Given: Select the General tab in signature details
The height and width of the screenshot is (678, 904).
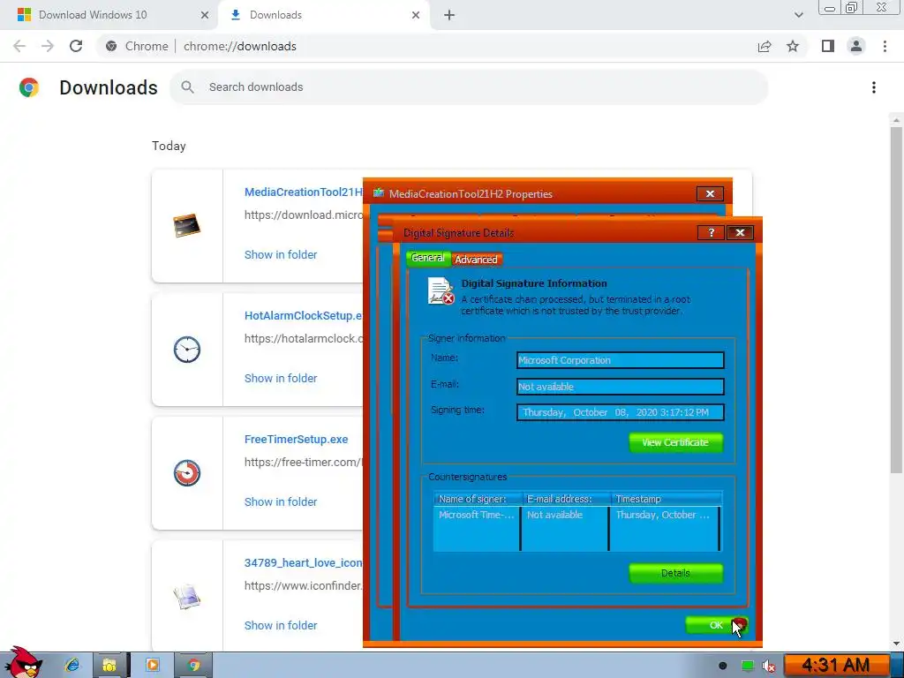Looking at the screenshot, I should (x=428, y=258).
